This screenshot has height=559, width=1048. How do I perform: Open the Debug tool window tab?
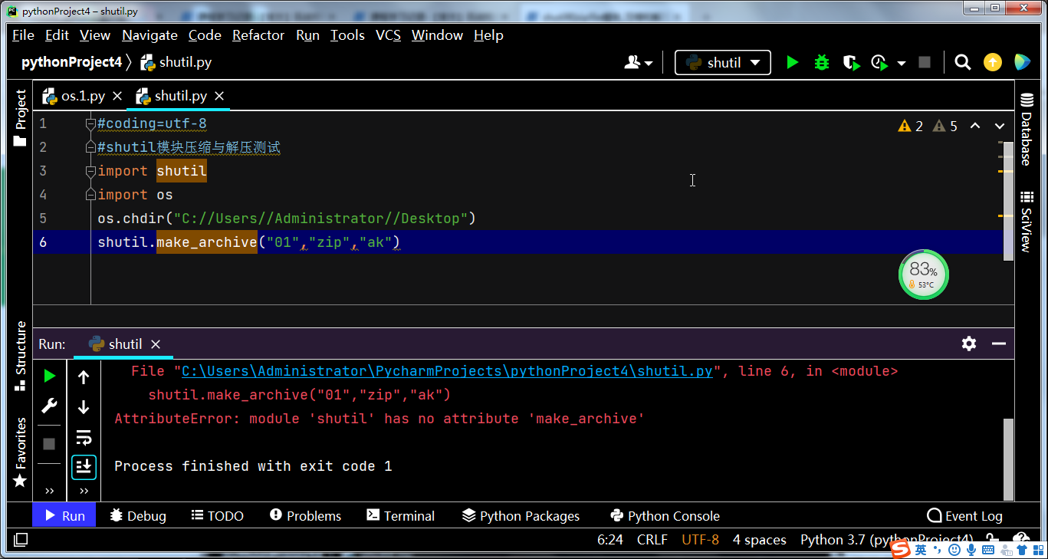click(137, 516)
